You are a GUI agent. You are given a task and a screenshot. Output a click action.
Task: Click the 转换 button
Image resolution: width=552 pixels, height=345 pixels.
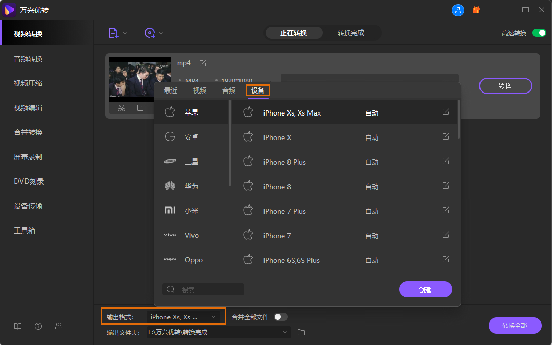[505, 86]
